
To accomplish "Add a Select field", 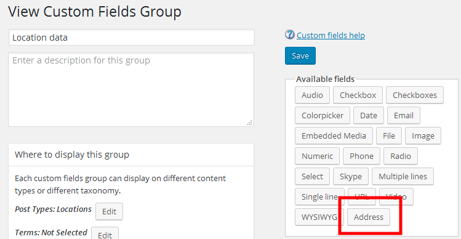I will (312, 176).
